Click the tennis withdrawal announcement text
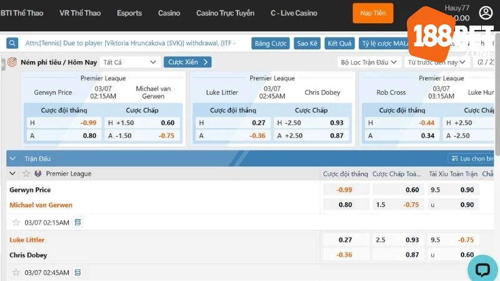500x281 pixels. tap(131, 43)
